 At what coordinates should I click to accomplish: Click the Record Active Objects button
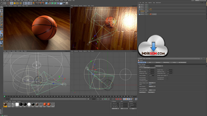(116, 99)
